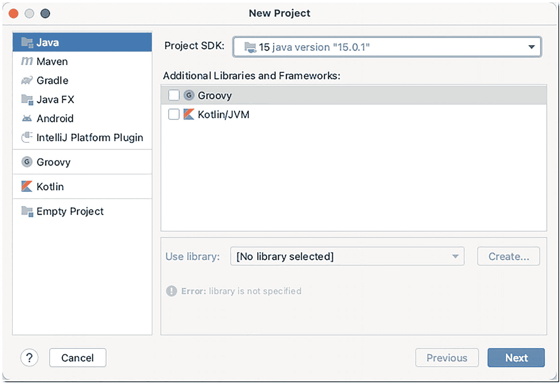Click the IntelliJ Platform Plugin icon
The image size is (560, 383).
point(27,137)
